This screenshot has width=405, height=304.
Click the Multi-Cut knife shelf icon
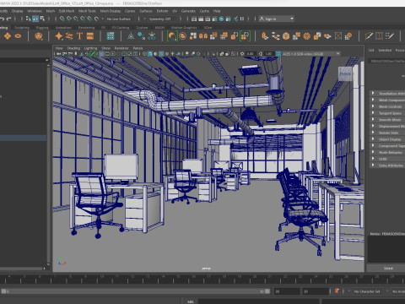tap(369, 36)
